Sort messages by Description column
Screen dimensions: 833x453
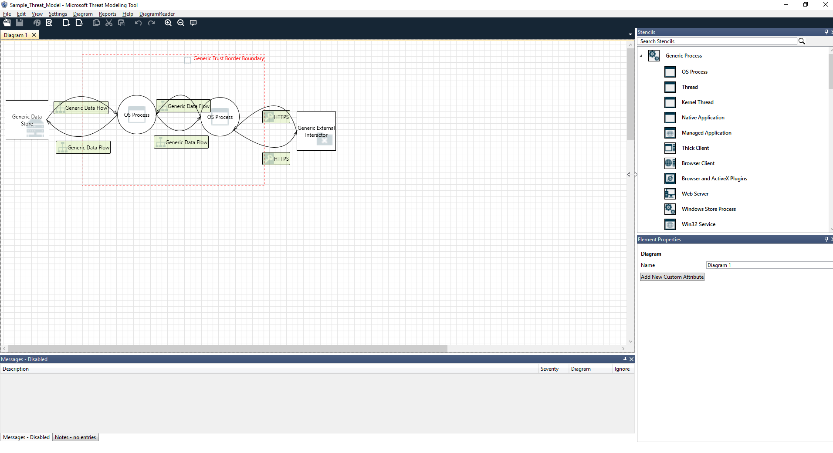(x=269, y=369)
